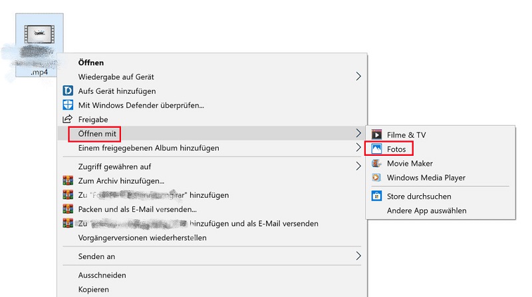
Task: Select Store durchsuchen
Action: (419, 196)
